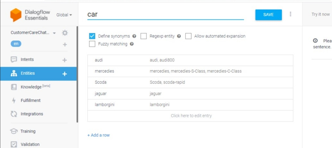Click the Try it now input
This screenshot has height=148, width=332.
pos(320,14)
